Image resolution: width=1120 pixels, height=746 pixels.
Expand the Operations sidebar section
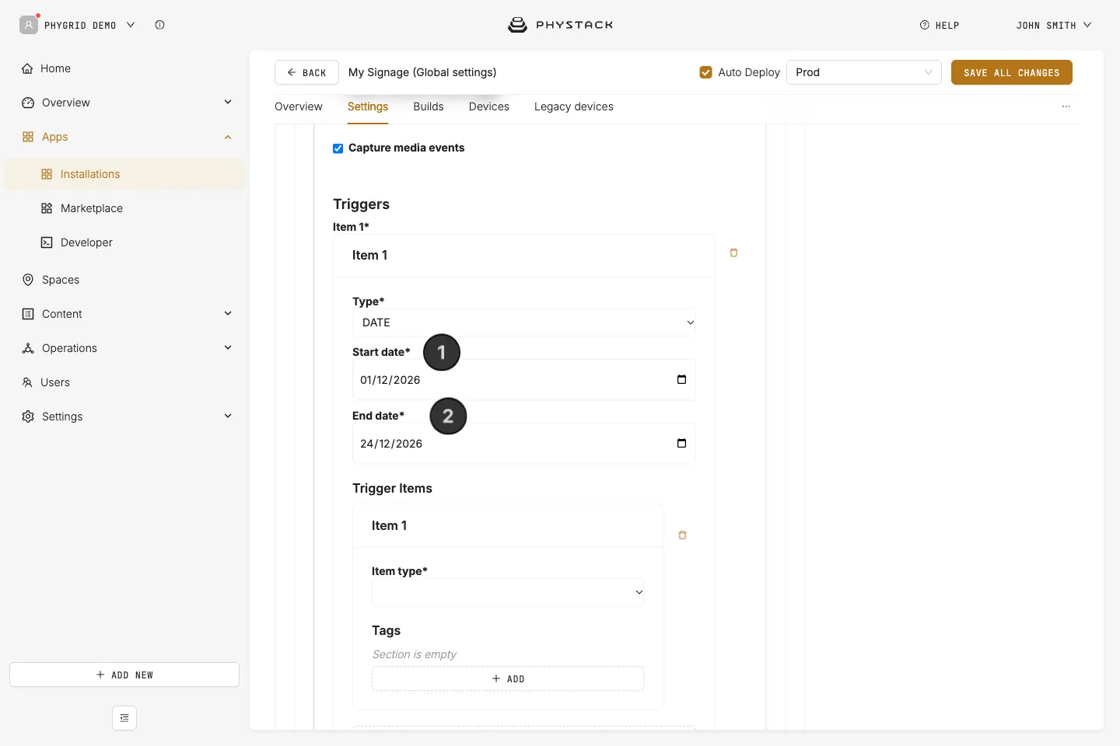point(228,348)
